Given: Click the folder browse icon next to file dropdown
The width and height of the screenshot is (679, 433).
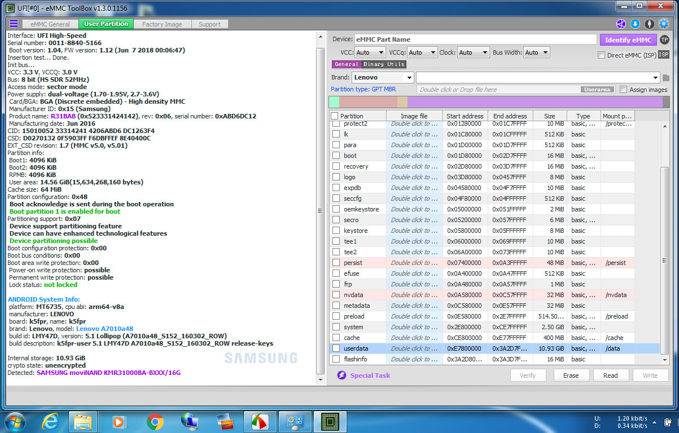Looking at the screenshot, I should pyautogui.click(x=666, y=78).
